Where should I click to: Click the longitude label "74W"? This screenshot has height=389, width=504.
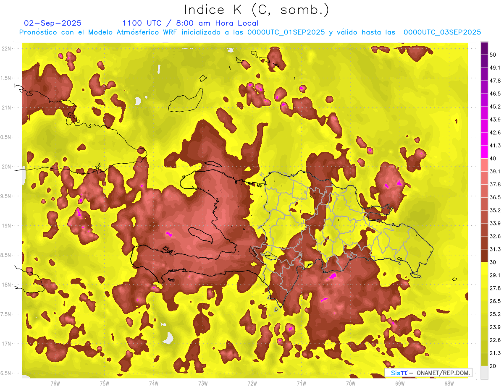click(x=153, y=383)
